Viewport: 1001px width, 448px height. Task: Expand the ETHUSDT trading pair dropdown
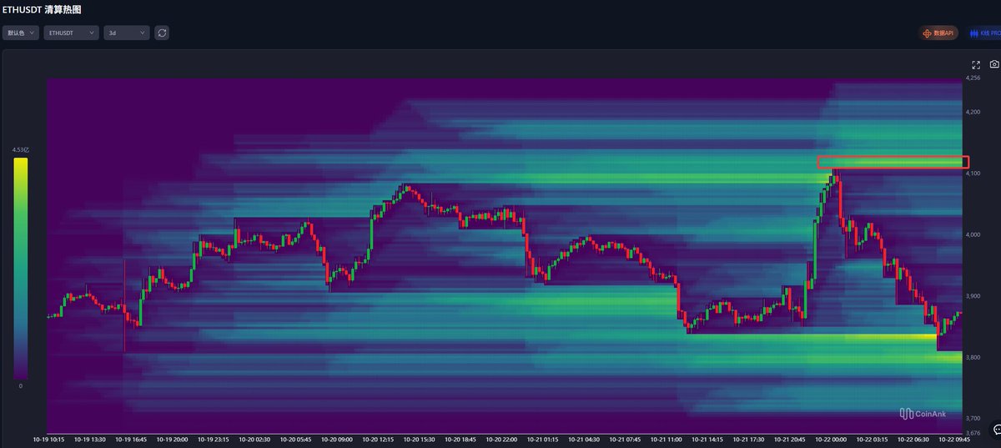[70, 33]
